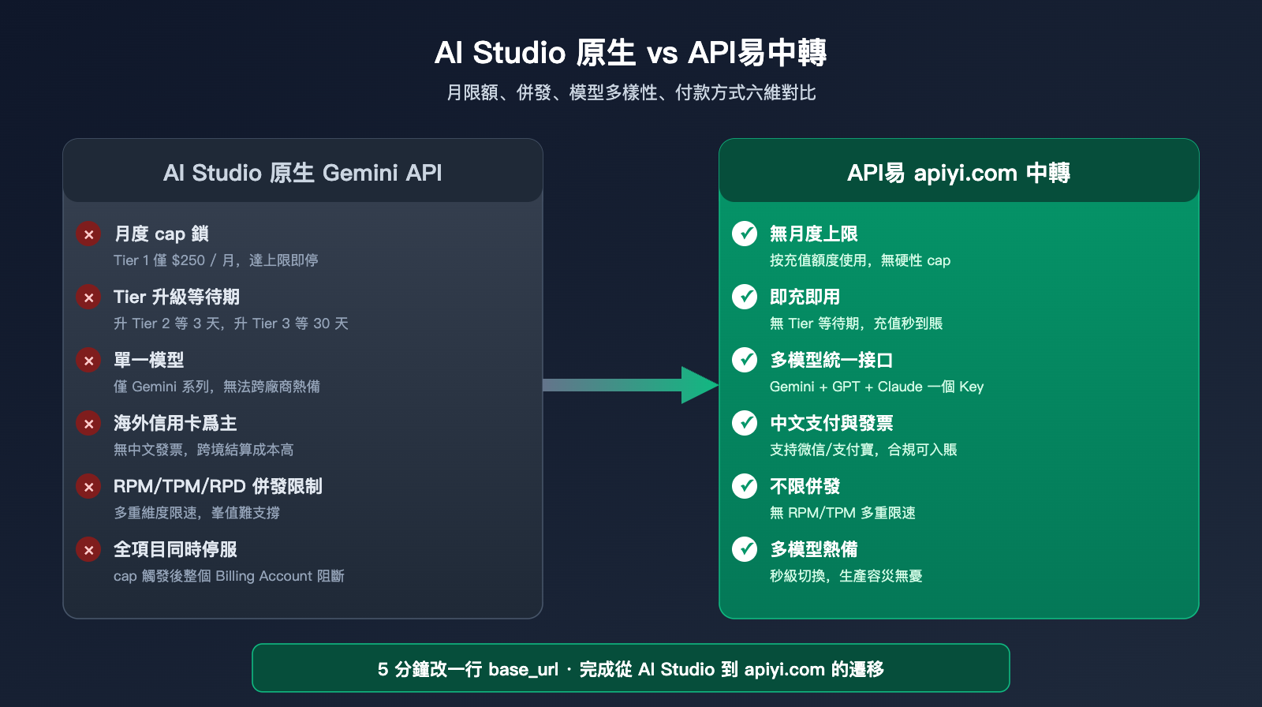The image size is (1262, 707).
Task: Select heading 無月度上限
Action: pyautogui.click(x=814, y=234)
